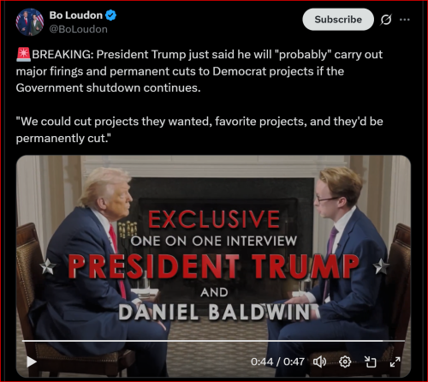Click the Subscribe button

click(x=338, y=20)
